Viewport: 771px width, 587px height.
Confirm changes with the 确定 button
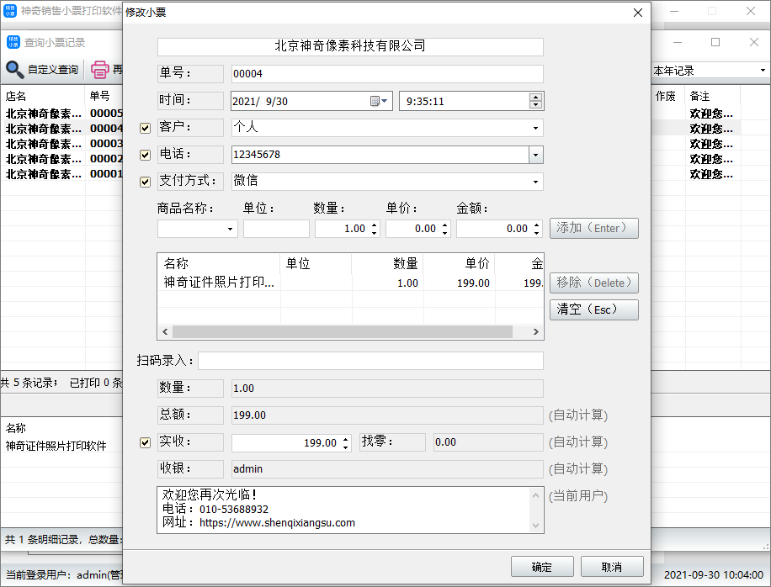[x=542, y=567]
